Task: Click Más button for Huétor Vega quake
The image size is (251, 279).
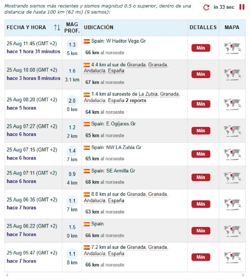Action: (201, 48)
